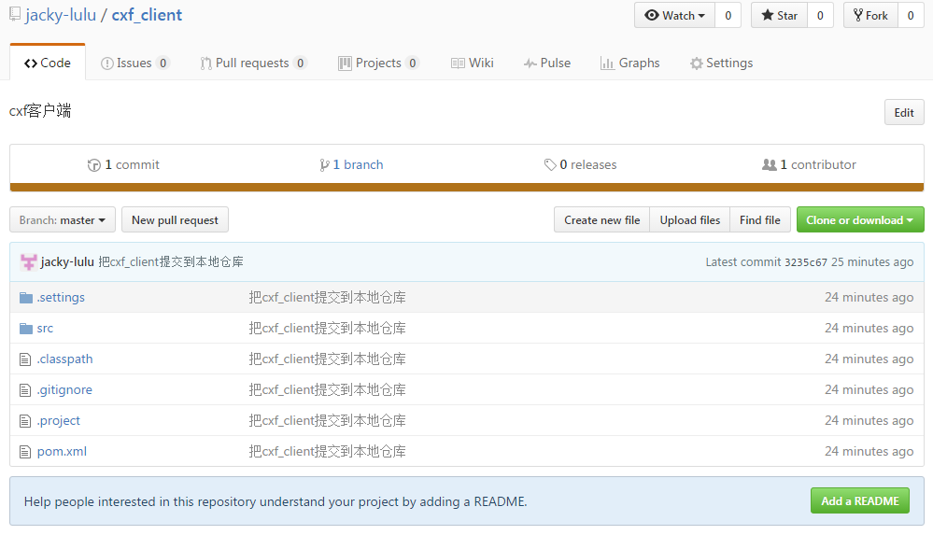
Task: Click the Pull requests merge icon
Action: click(x=205, y=63)
